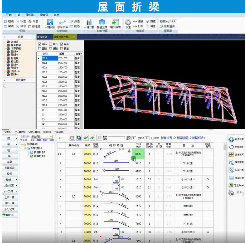
Task: Open the 新建项目1 combo box
Action: click(x=42, y=137)
